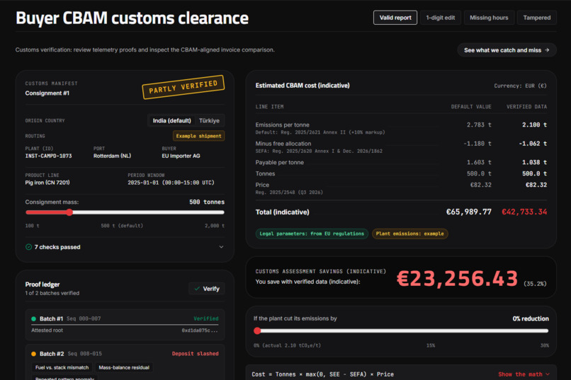The width and height of the screenshot is (571, 380).
Task: Click attested root hash 0xd1da075c
Action: pyautogui.click(x=200, y=330)
